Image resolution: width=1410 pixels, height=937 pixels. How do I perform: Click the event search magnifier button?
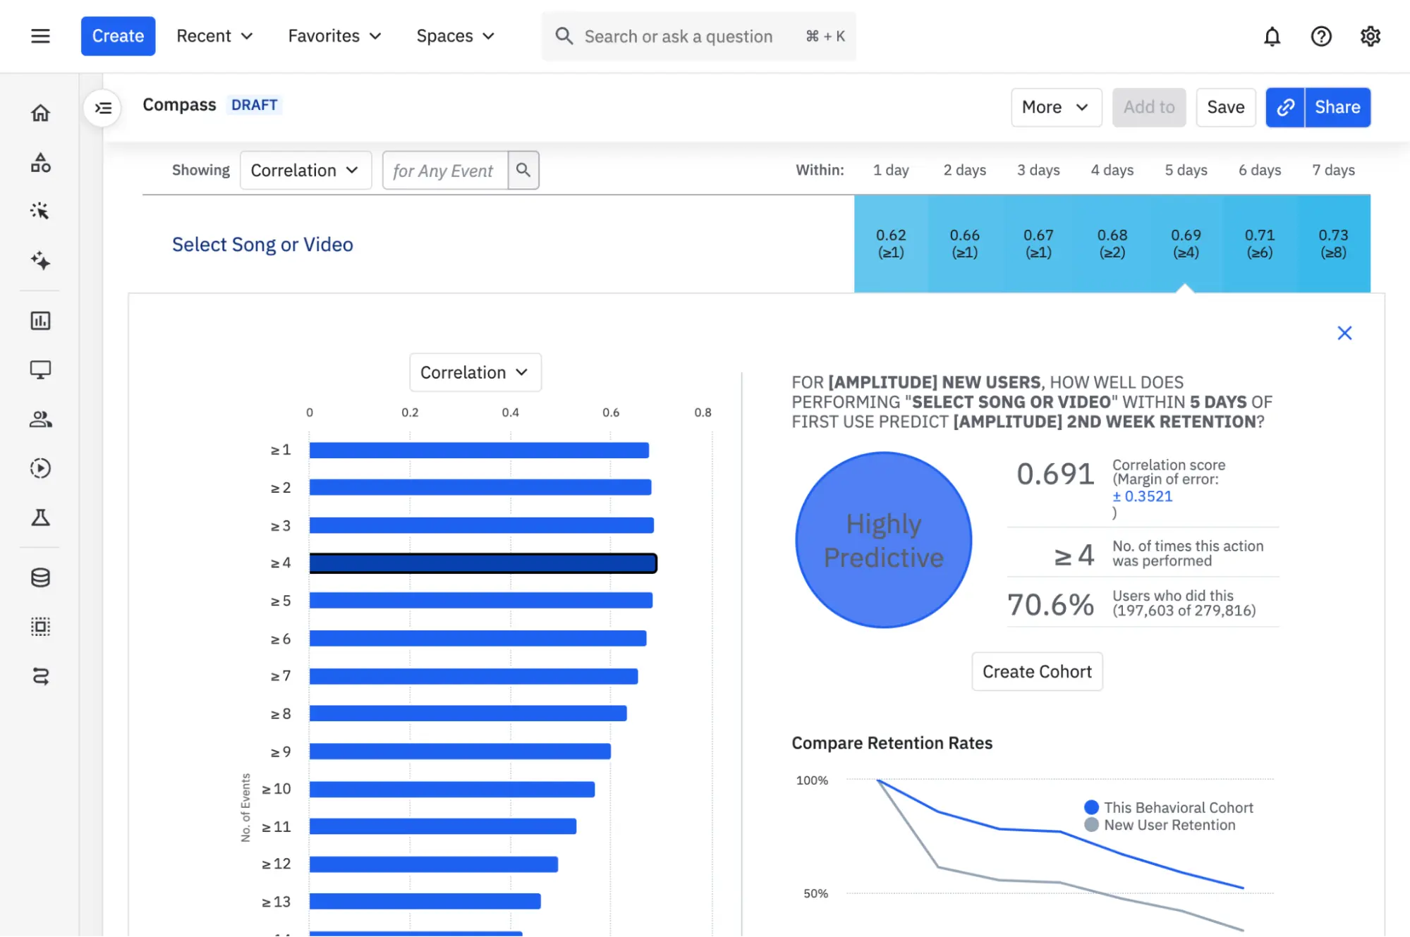click(523, 170)
